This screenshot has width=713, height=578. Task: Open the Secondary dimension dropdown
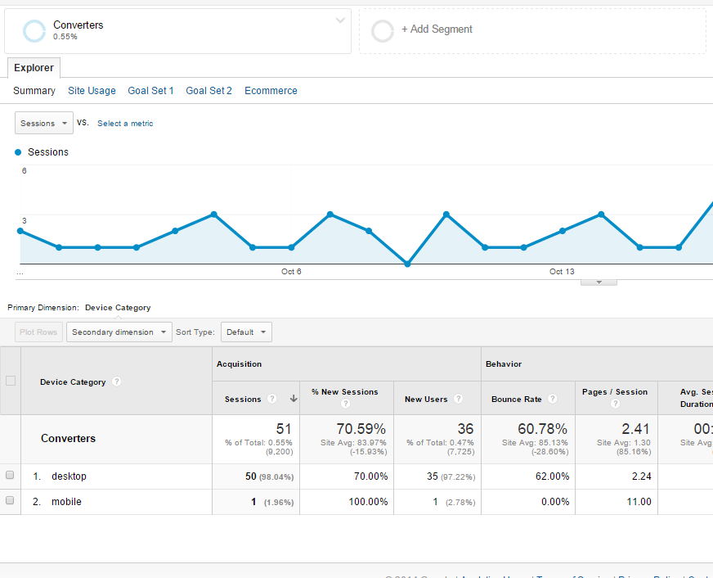(x=119, y=332)
